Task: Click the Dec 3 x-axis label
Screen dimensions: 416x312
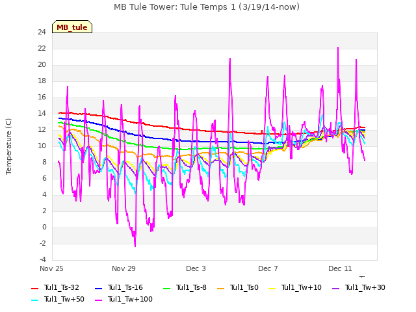Action: pos(196,268)
